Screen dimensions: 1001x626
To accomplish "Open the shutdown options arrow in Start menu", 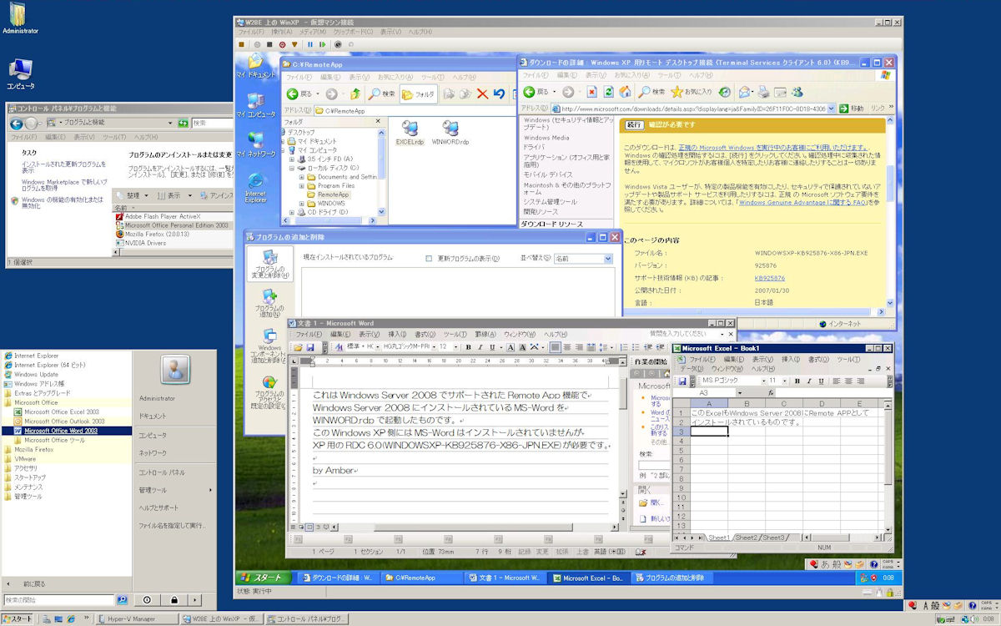I will coord(196,599).
